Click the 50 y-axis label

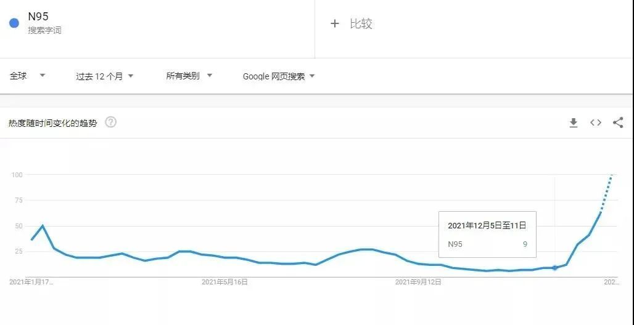tap(19, 226)
